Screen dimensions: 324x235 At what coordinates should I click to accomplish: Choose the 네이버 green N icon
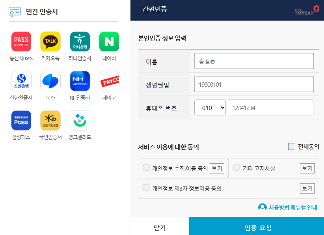109,41
